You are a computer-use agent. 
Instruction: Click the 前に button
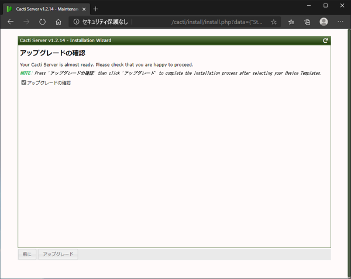click(x=27, y=254)
